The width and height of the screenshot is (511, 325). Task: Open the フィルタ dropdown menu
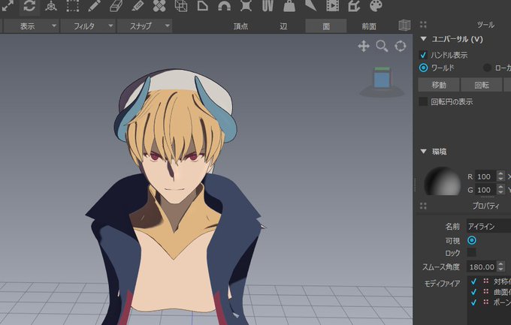click(88, 26)
